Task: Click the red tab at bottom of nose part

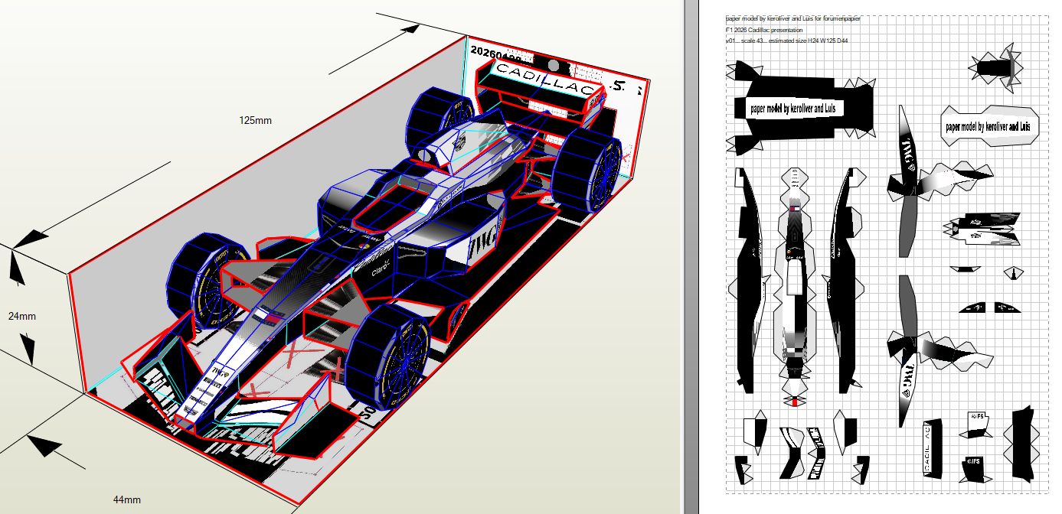Action: [x=796, y=402]
